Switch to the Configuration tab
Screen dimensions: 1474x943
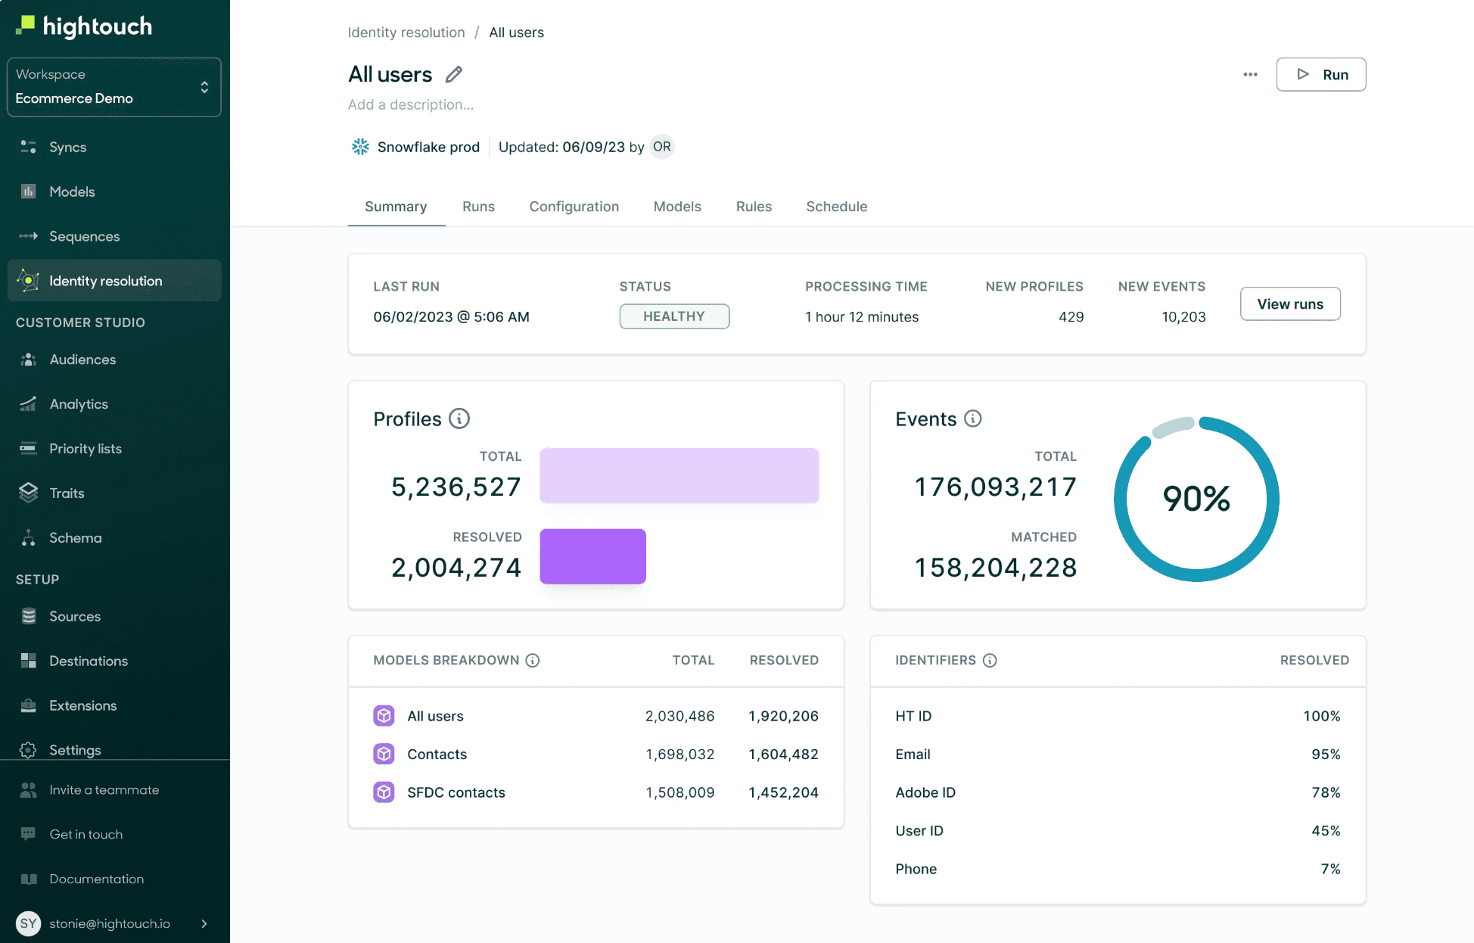574,207
